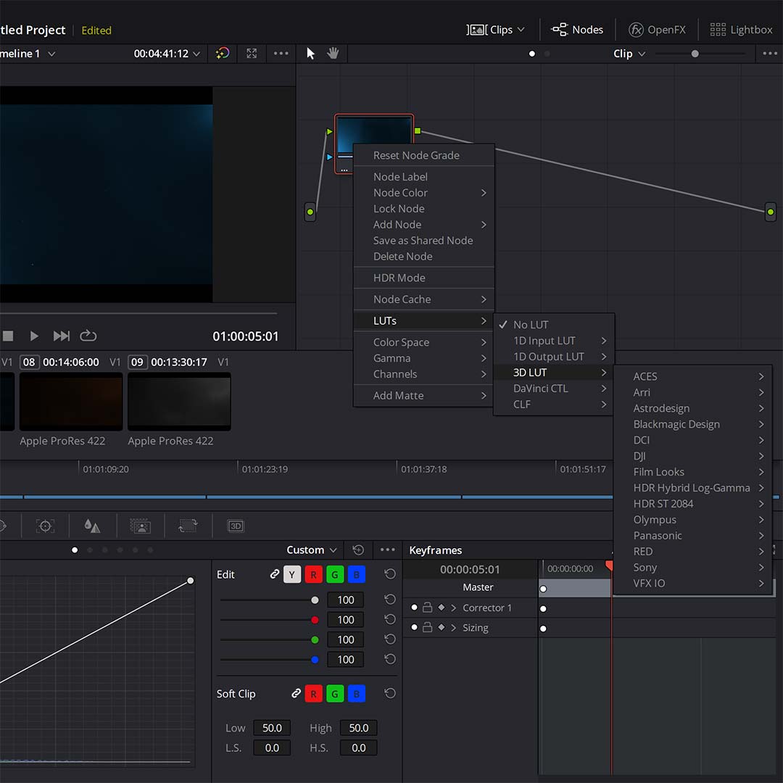783x783 pixels.
Task: Toggle the lock on Corrector 1
Action: coord(428,608)
